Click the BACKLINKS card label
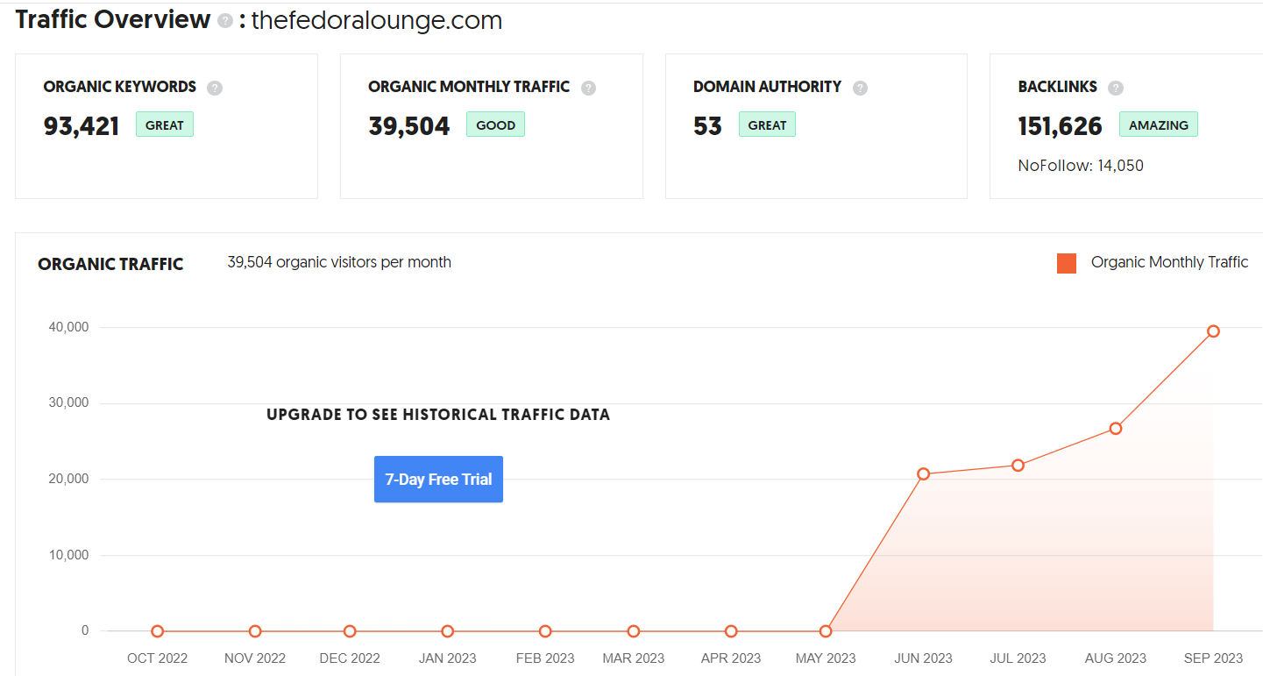Screen dimensions: 1263x676 tap(1058, 87)
